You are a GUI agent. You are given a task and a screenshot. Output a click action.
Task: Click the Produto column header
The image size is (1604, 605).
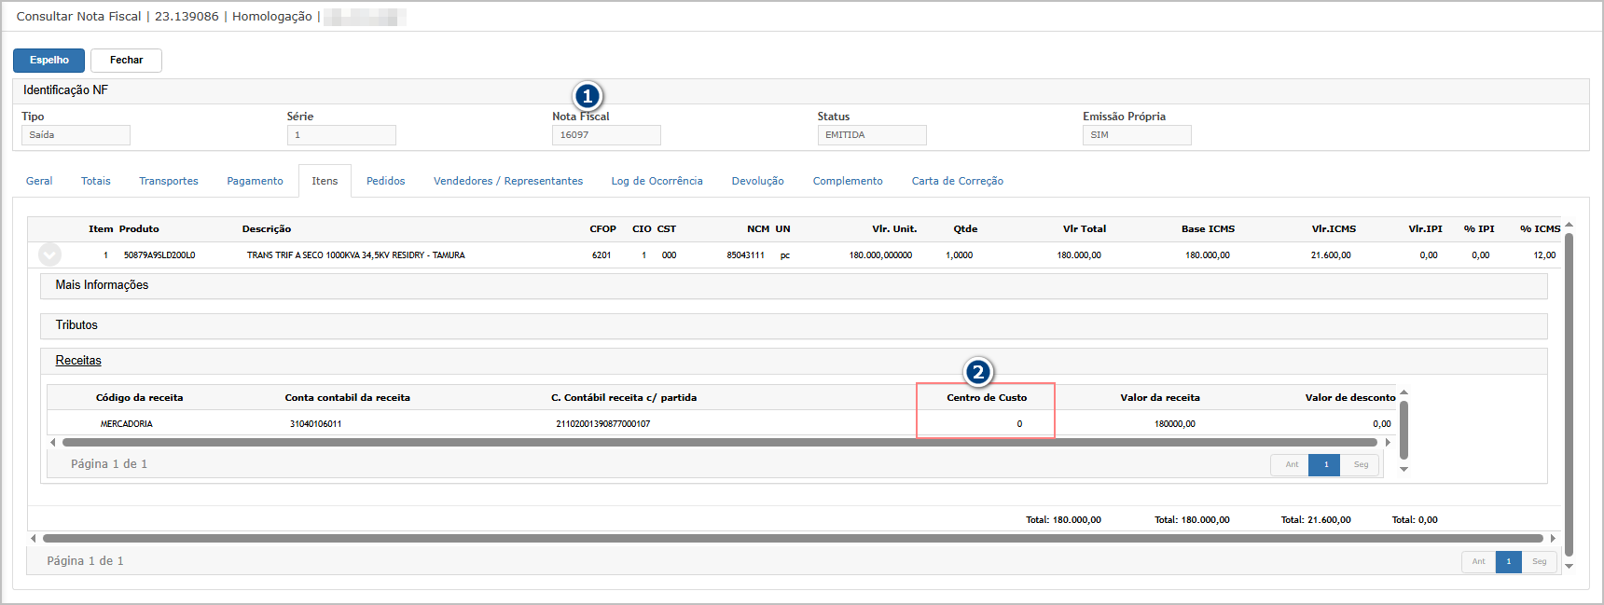tap(139, 229)
